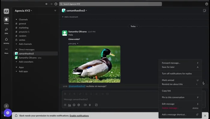Open the Today date dropdown

coord(134,26)
